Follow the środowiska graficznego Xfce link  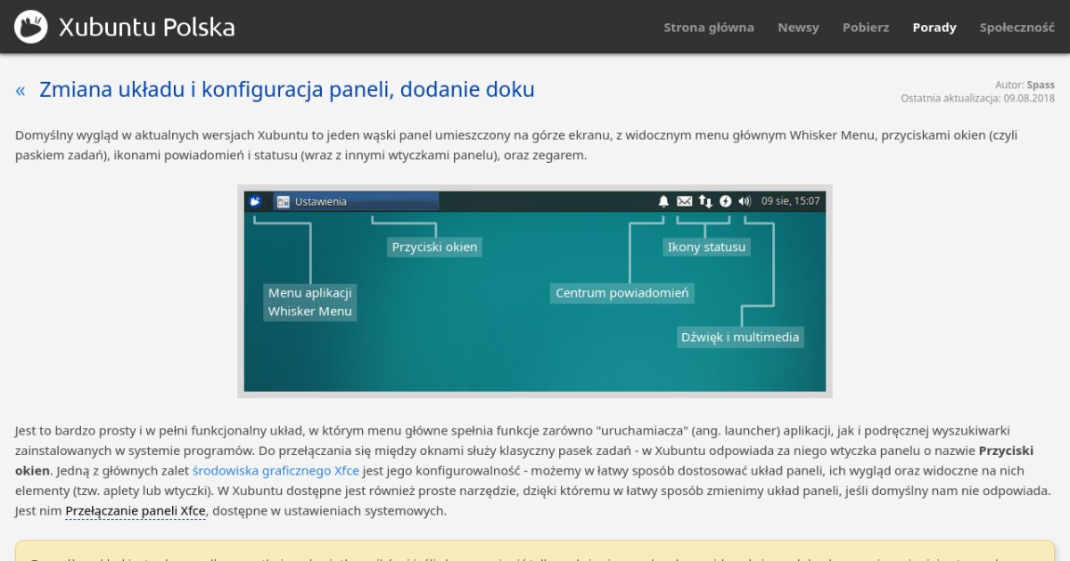(276, 470)
